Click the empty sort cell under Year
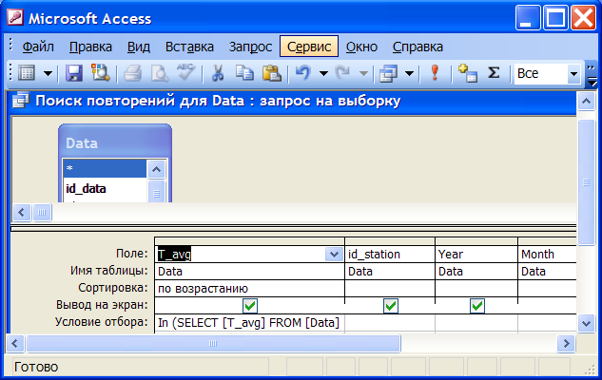The width and height of the screenshot is (602, 380). click(x=476, y=289)
